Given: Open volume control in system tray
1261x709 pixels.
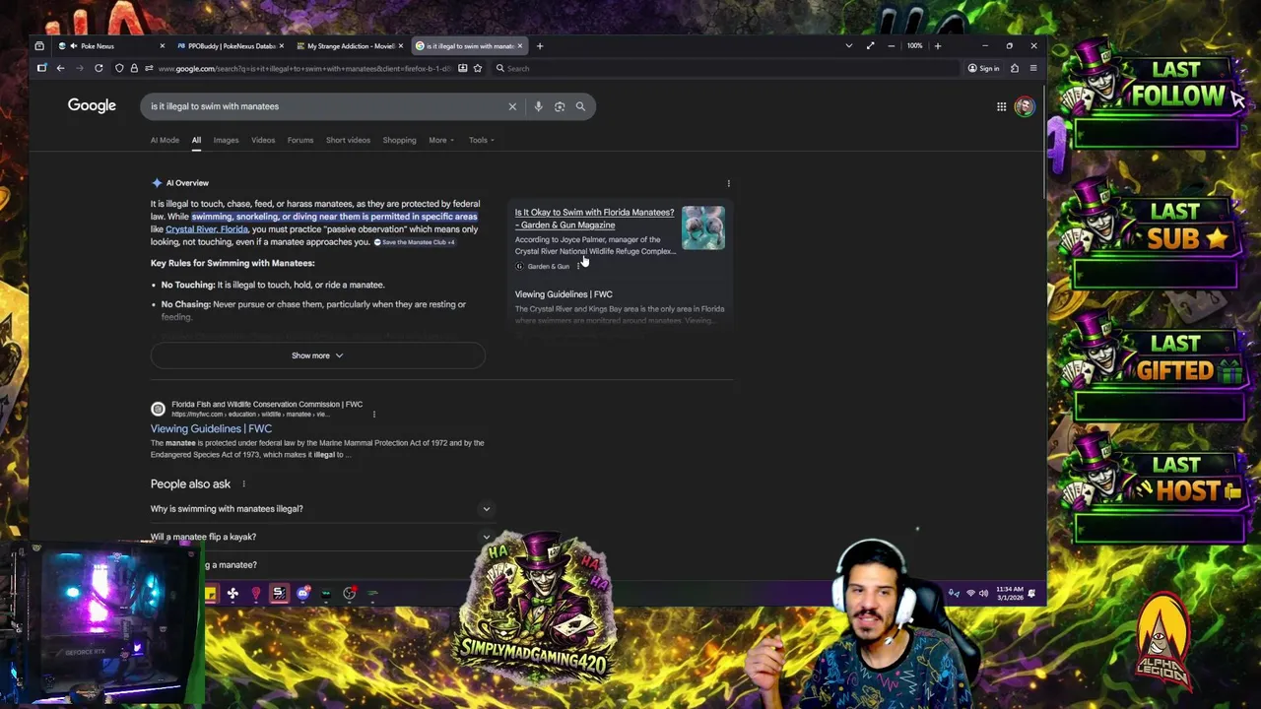Looking at the screenshot, I should click(983, 593).
